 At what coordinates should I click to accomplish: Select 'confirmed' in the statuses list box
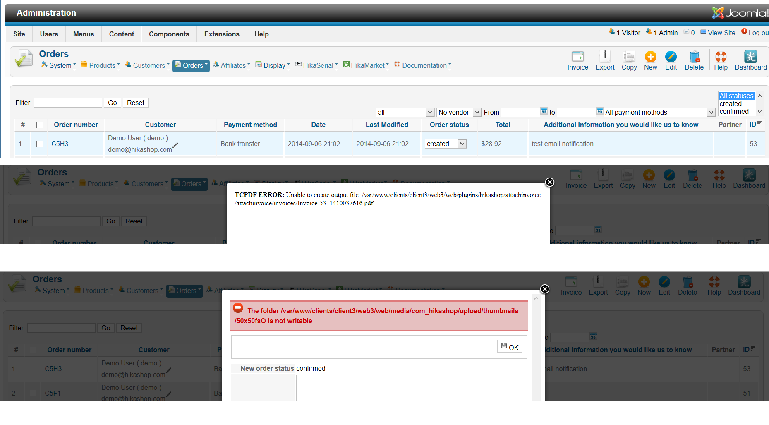[737, 112]
